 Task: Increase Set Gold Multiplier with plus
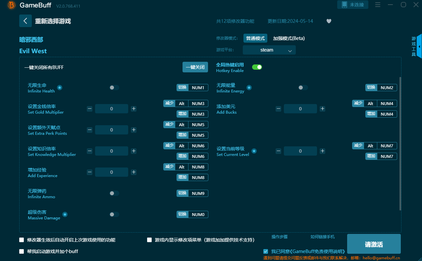(133, 109)
